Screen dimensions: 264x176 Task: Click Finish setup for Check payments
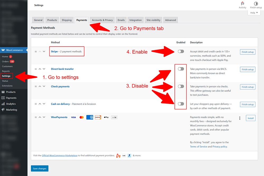click(x=248, y=87)
